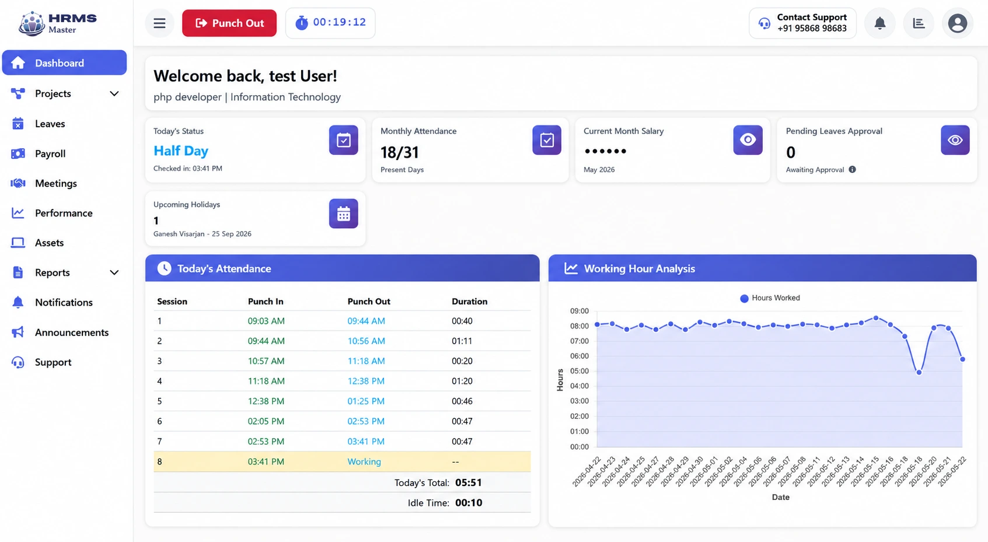This screenshot has width=988, height=542.
Task: Click the Projects sidebar icon
Action: click(18, 93)
